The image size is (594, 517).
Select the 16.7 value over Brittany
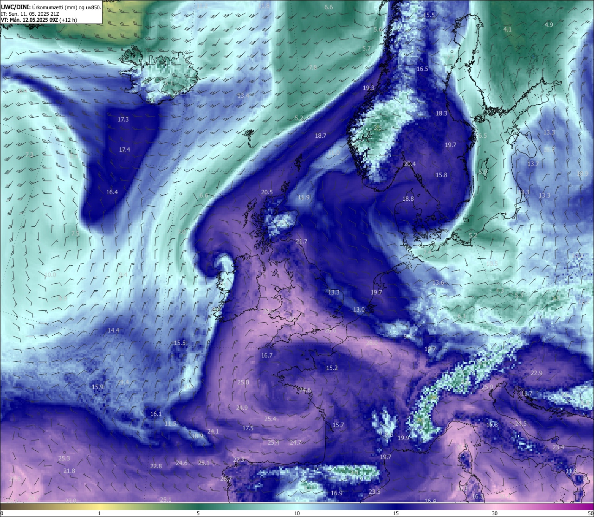(267, 355)
